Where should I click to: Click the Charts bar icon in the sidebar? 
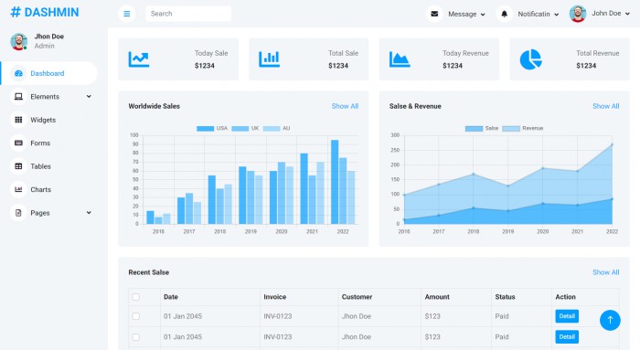[18, 190]
